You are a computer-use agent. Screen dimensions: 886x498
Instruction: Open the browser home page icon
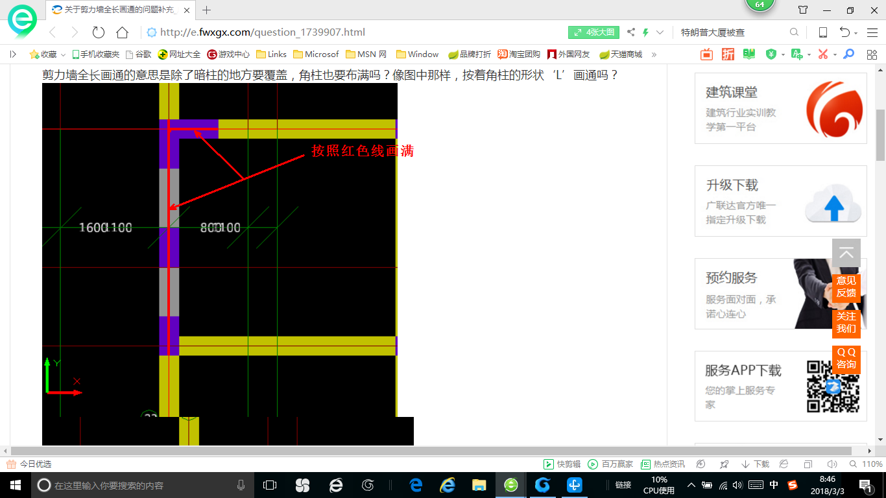122,32
